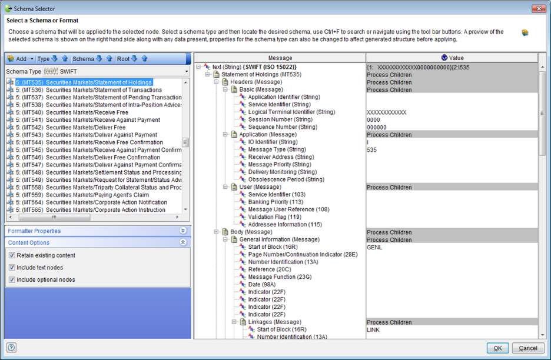This screenshot has width=551, height=360.
Task: Select MT540 Receive Free schema
Action: (x=87, y=112)
